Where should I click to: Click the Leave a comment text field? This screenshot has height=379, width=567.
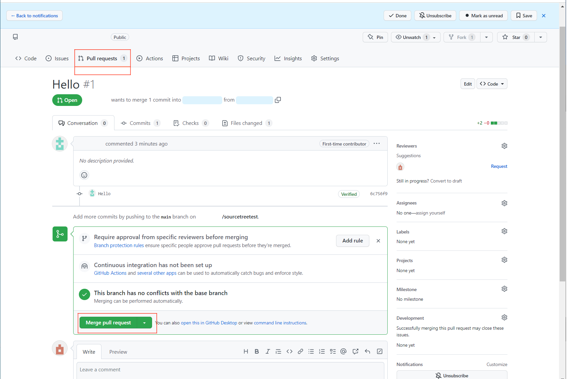(230, 371)
